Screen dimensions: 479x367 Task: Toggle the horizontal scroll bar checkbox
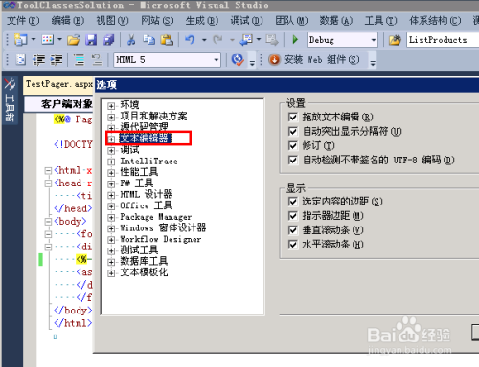click(x=293, y=245)
